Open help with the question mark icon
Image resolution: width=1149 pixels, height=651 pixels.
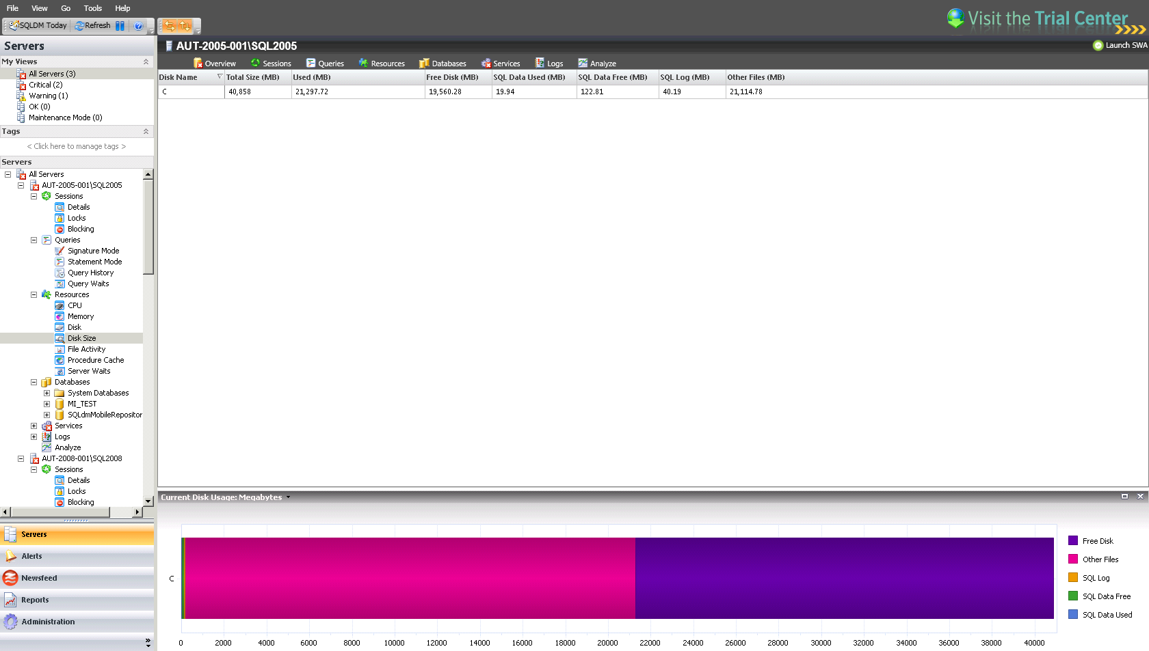point(138,25)
